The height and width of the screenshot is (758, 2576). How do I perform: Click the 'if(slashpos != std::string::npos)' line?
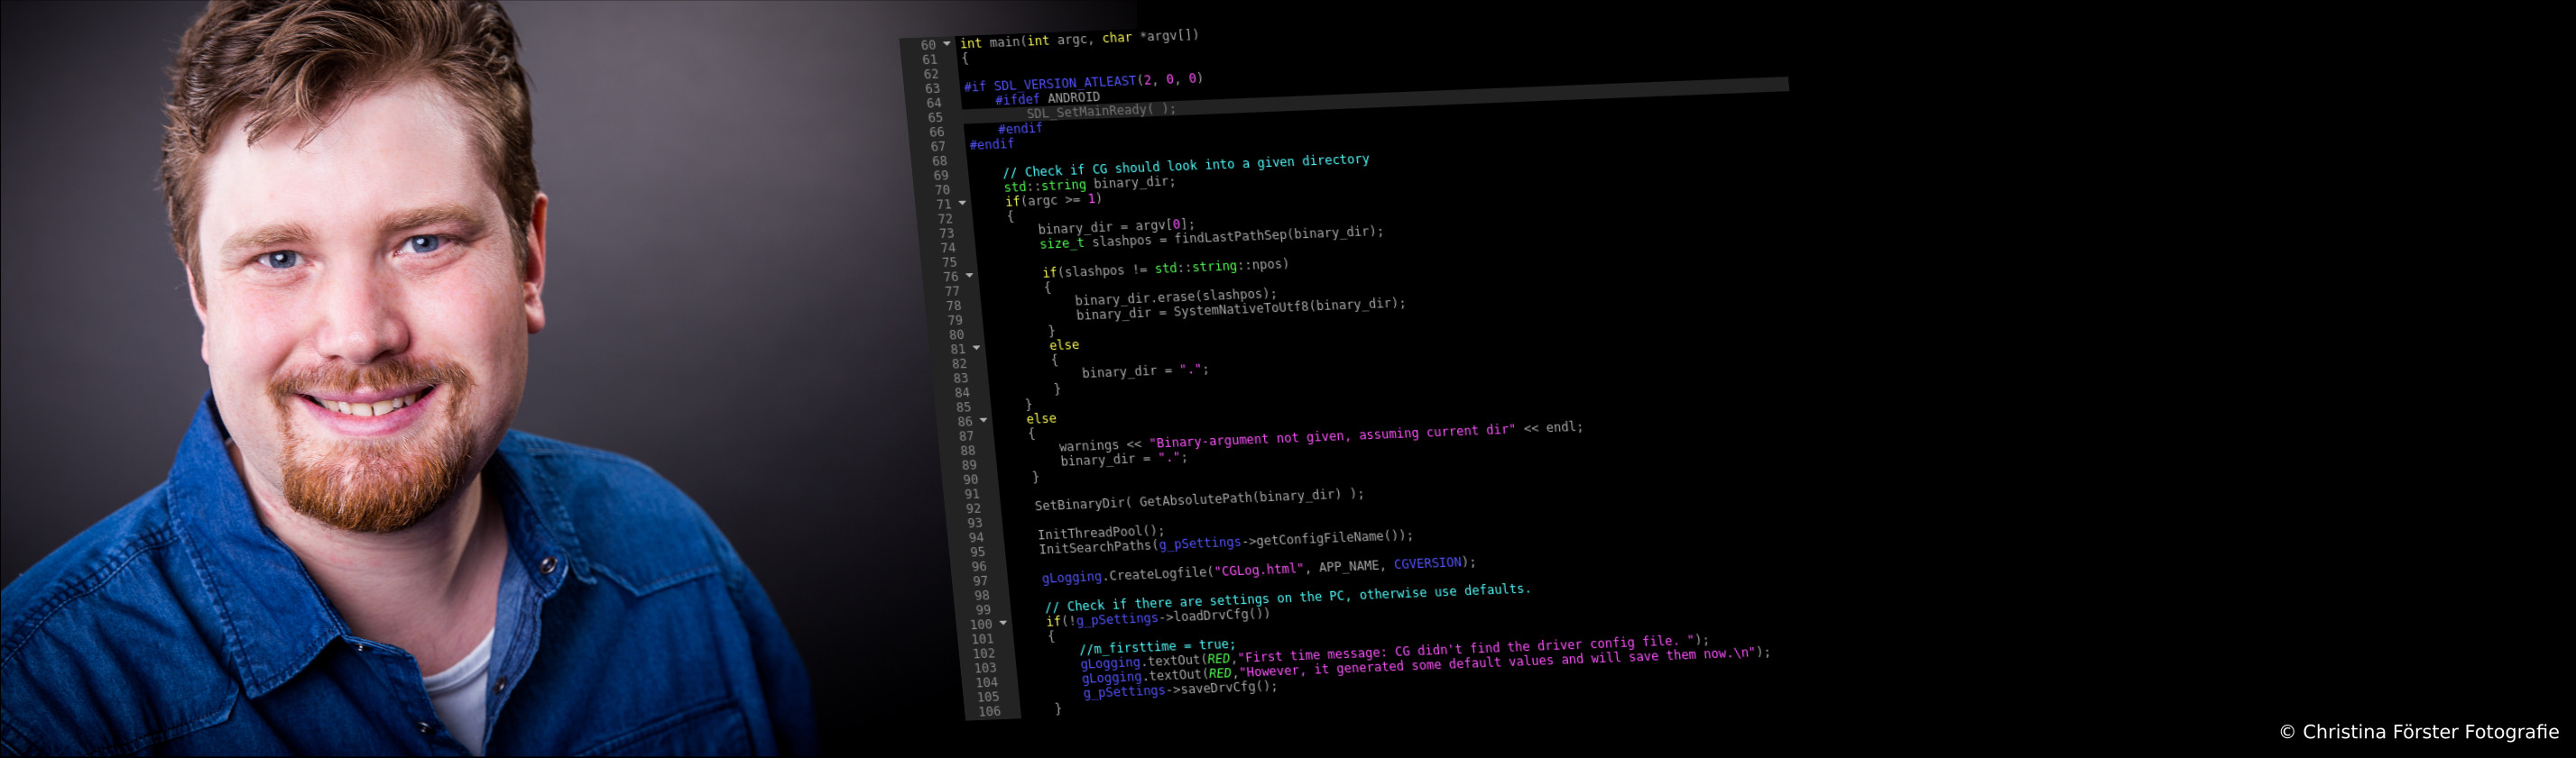(x=1165, y=269)
